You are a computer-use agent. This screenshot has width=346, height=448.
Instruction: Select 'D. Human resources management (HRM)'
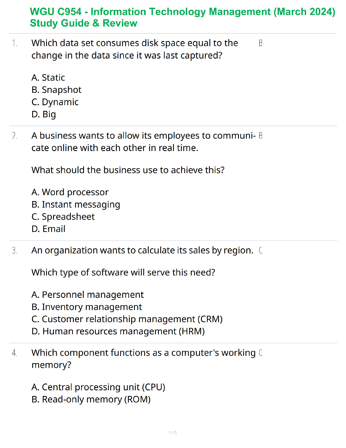[118, 331]
